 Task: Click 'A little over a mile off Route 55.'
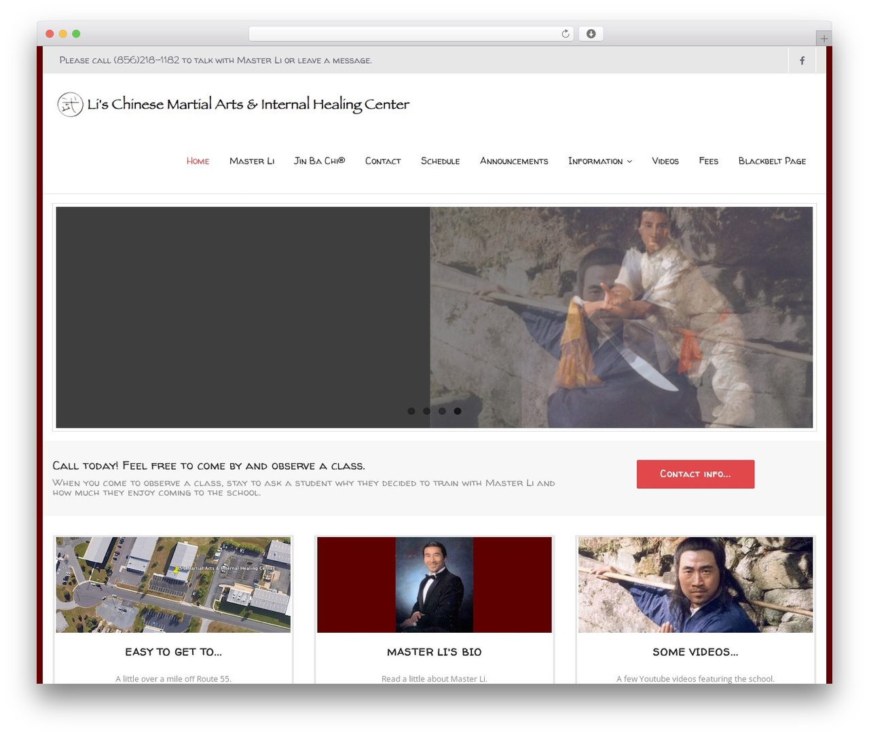click(173, 679)
